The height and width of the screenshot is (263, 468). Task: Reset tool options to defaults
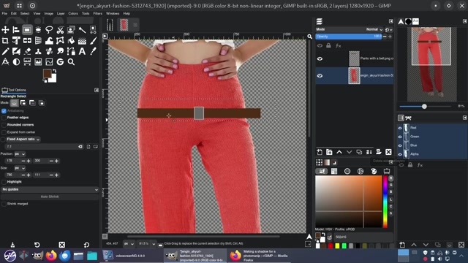(86, 245)
